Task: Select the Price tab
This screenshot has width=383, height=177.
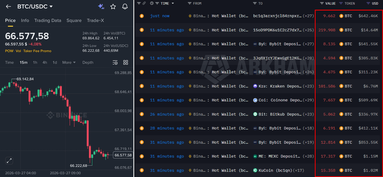Action: (10, 20)
